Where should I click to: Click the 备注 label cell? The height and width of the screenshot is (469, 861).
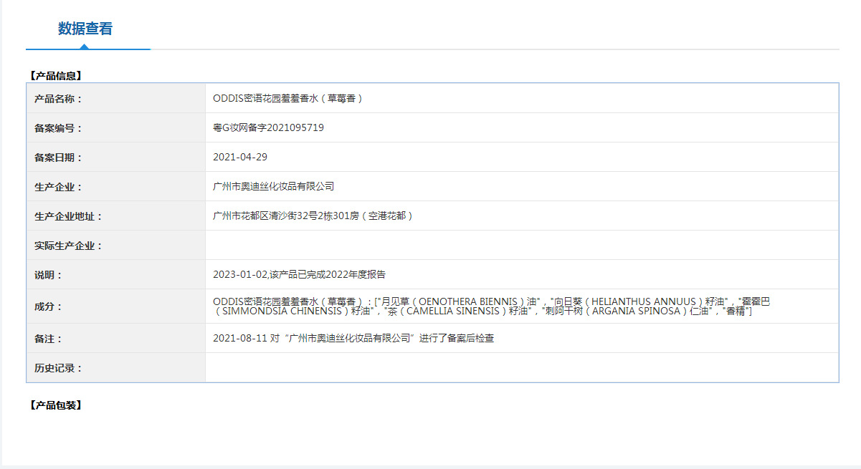tap(116, 339)
